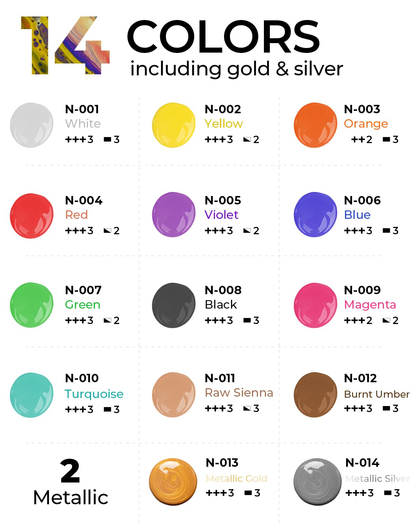Click the White paint blob swatch

[32, 125]
